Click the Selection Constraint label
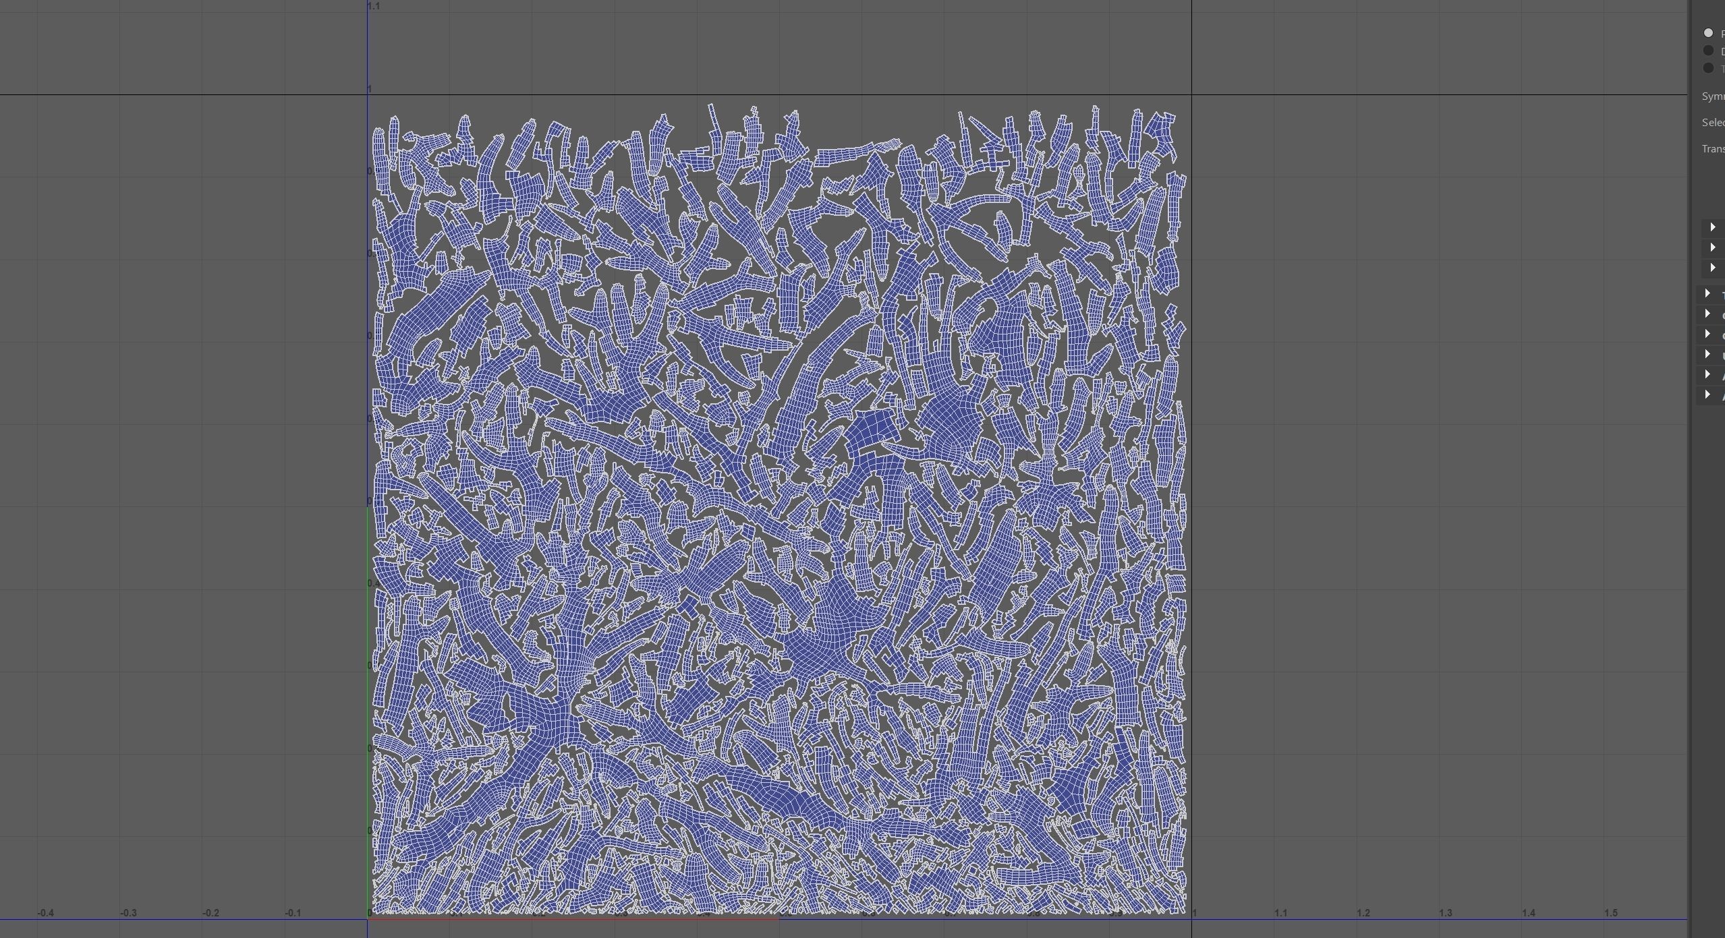Viewport: 1725px width, 938px height. (x=1714, y=123)
